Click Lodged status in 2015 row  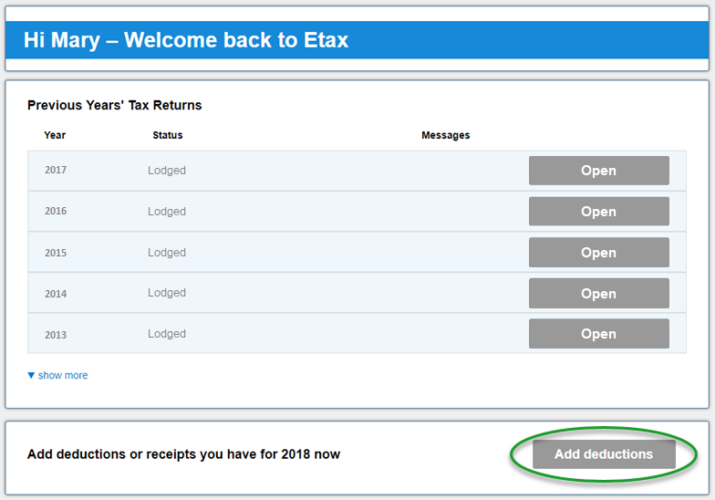pos(167,253)
